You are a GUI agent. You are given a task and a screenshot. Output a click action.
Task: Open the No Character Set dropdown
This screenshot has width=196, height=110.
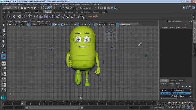pos(178,108)
